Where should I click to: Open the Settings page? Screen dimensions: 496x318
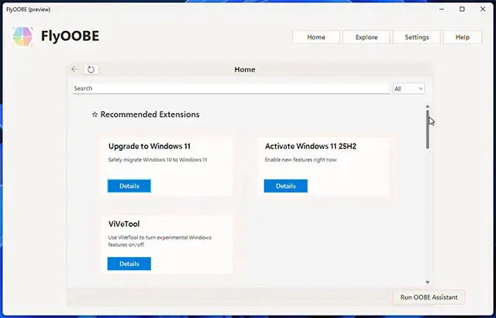(x=417, y=37)
